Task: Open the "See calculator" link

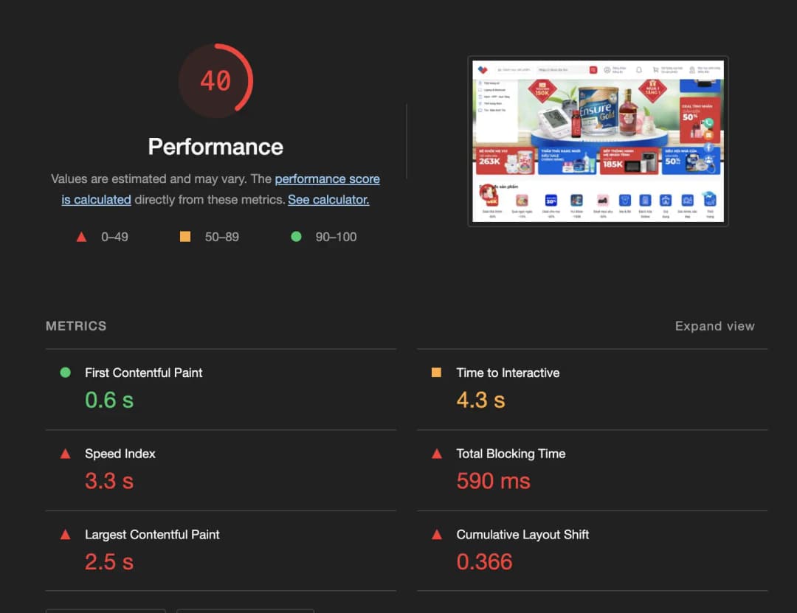Action: coord(328,200)
